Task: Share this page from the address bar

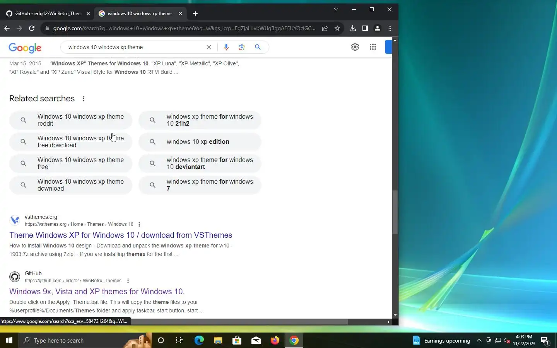Action: pos(325,28)
